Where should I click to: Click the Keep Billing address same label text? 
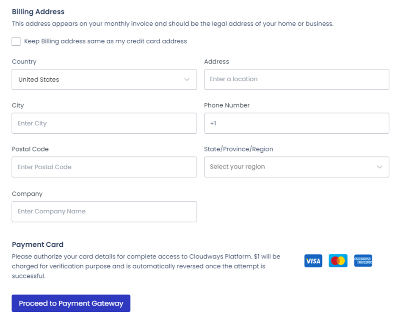[105, 41]
